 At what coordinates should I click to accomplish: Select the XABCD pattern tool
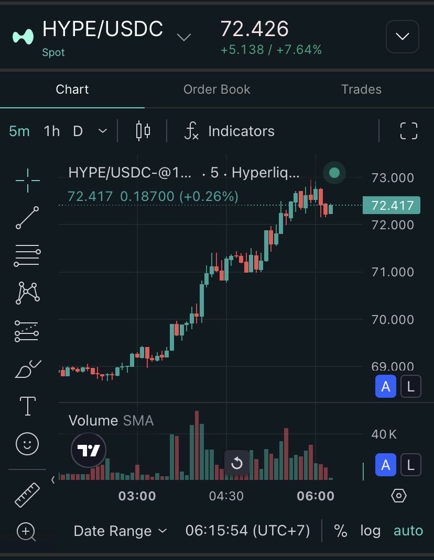[x=28, y=293]
